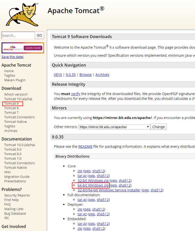Select the Binary Distributions heading
Viewport: 195px width, 231px height.
coord(72,156)
